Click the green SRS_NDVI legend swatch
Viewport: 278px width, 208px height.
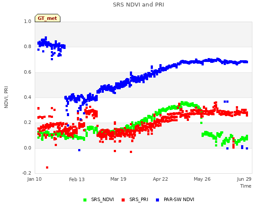85,200
